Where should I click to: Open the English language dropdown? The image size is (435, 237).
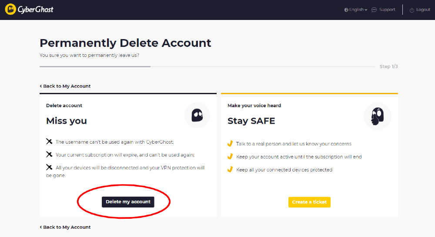356,10
